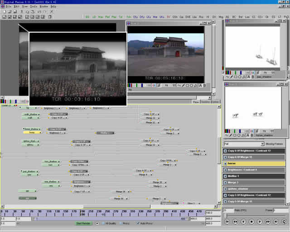Screen dimensions: 290x232
Task: Click the Save toolbar icon
Action: 15,12
